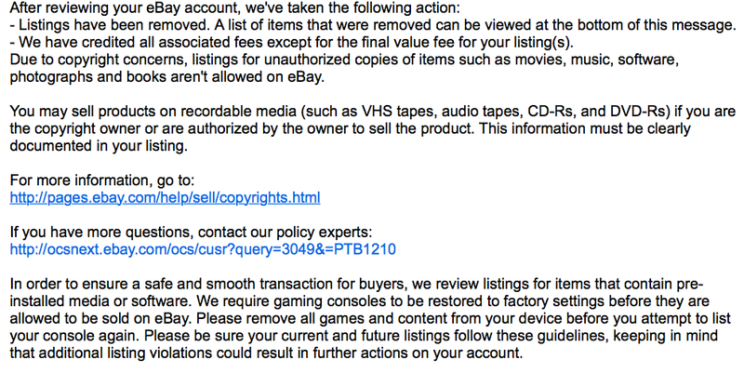Click the sentence "You may sell products on recordable media"
Image resolution: width=744 pixels, height=373 pixels.
coord(373,112)
